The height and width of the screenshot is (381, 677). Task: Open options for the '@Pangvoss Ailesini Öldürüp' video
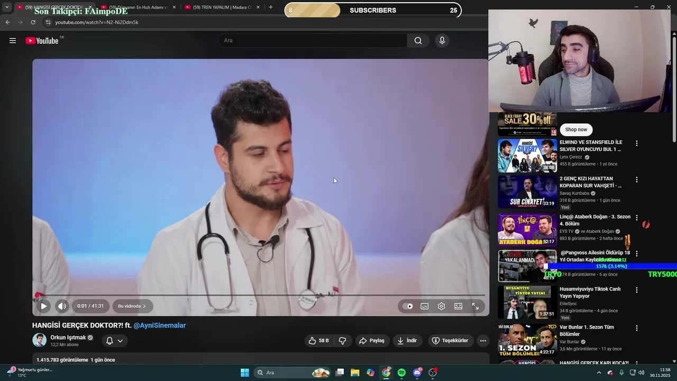(637, 253)
